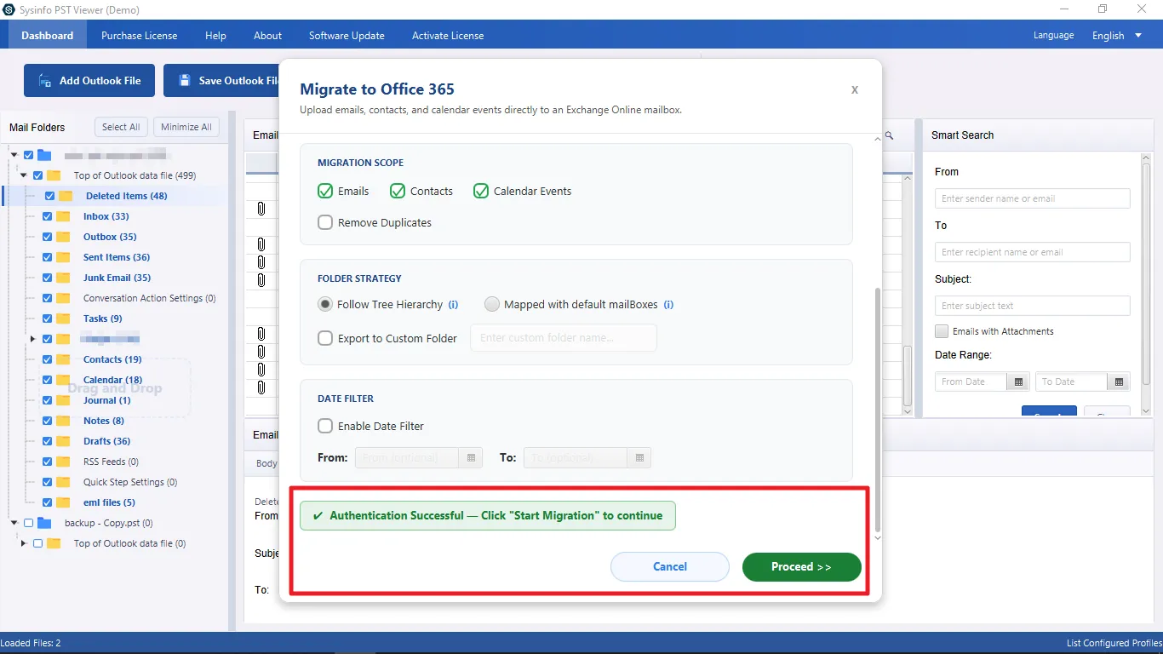Uncheck the Calendar (18) folder checkbox
Screen dimensions: 1163x654
coord(48,380)
